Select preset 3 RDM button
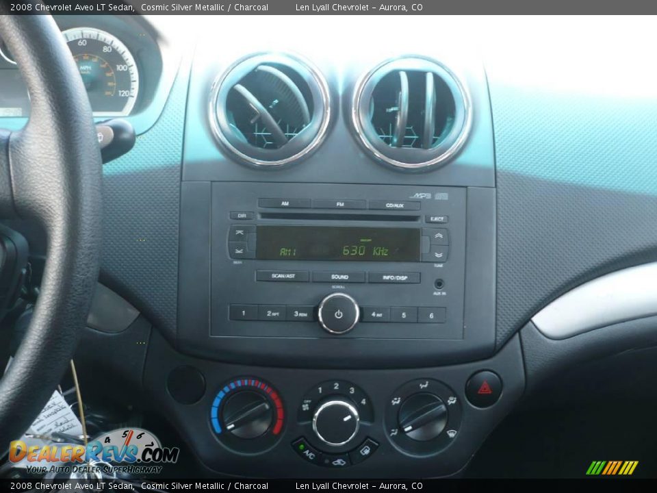The width and height of the screenshot is (657, 493). (300, 314)
